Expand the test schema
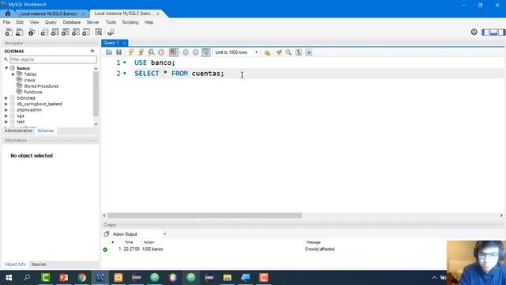This screenshot has width=506, height=285. [6, 122]
